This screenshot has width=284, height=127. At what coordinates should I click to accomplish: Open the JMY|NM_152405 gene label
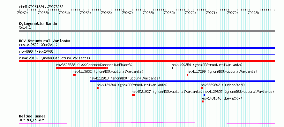click(x=32, y=120)
